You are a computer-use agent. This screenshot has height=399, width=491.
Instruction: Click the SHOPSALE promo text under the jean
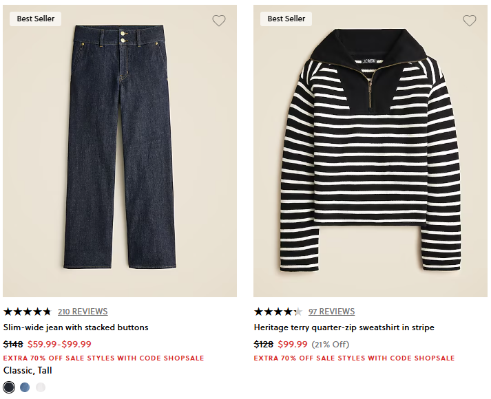pyautogui.click(x=103, y=358)
